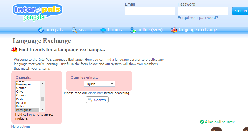The height and width of the screenshot is (131, 248).
Task: Select Norwegian in the language list
Action: pos(23,84)
